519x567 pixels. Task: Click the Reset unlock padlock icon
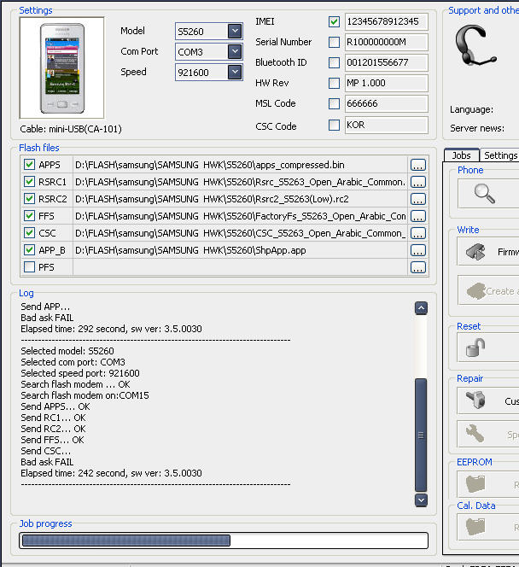tap(475, 348)
